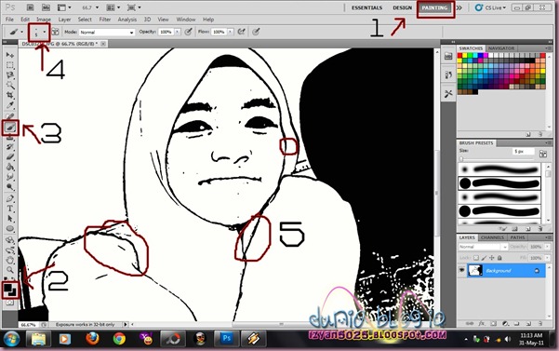This screenshot has height=351, width=559.
Task: Add a layer mask in Layers panel
Action: (x=493, y=323)
